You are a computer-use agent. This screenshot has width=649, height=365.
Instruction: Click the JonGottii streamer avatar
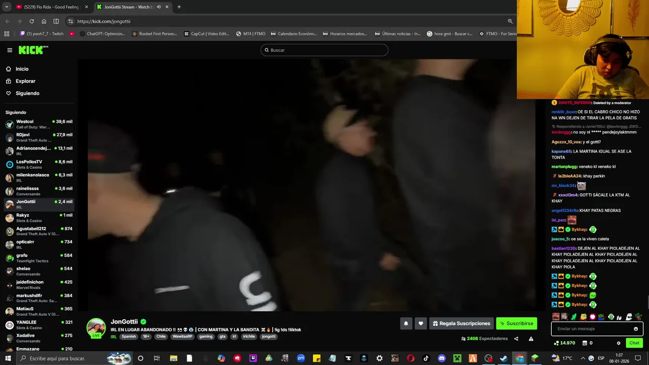[x=96, y=328]
